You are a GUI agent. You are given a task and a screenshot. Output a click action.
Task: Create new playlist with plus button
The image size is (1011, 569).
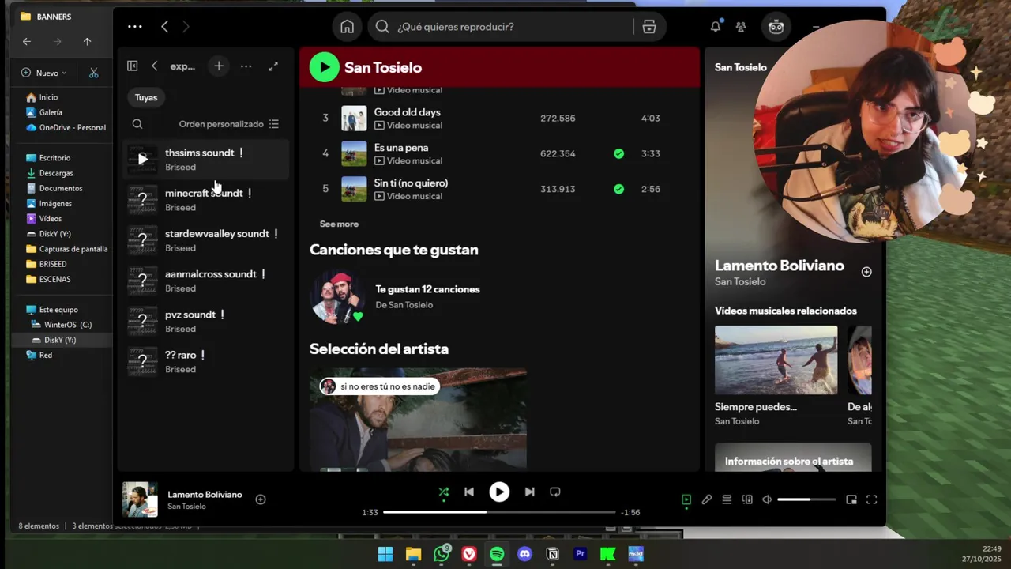click(x=219, y=66)
